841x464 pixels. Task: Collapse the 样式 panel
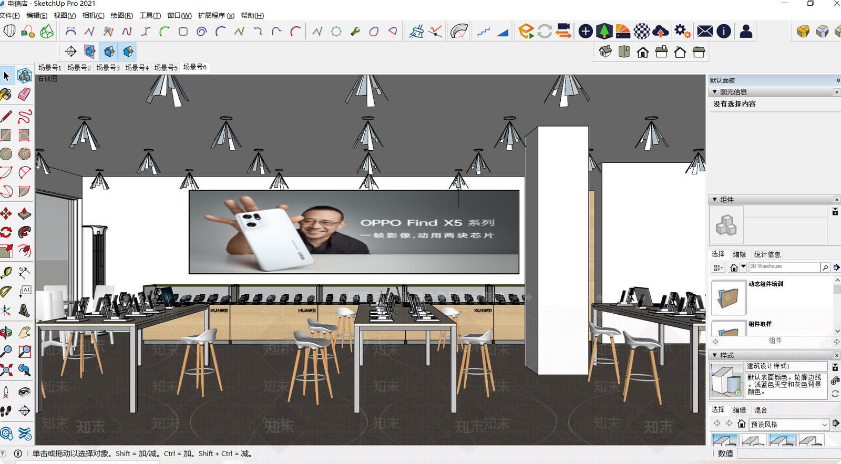(x=715, y=355)
